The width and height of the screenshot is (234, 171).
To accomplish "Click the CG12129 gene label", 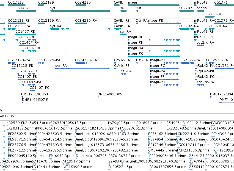I will pyautogui.click(x=46, y=2).
